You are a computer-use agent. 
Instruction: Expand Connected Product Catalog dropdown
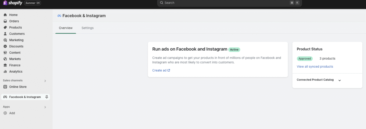click(x=339, y=80)
